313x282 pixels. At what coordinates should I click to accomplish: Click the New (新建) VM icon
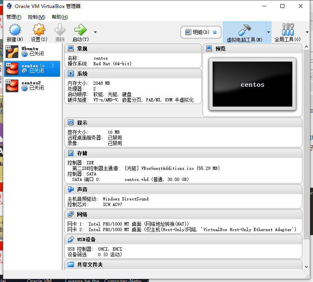15,30
